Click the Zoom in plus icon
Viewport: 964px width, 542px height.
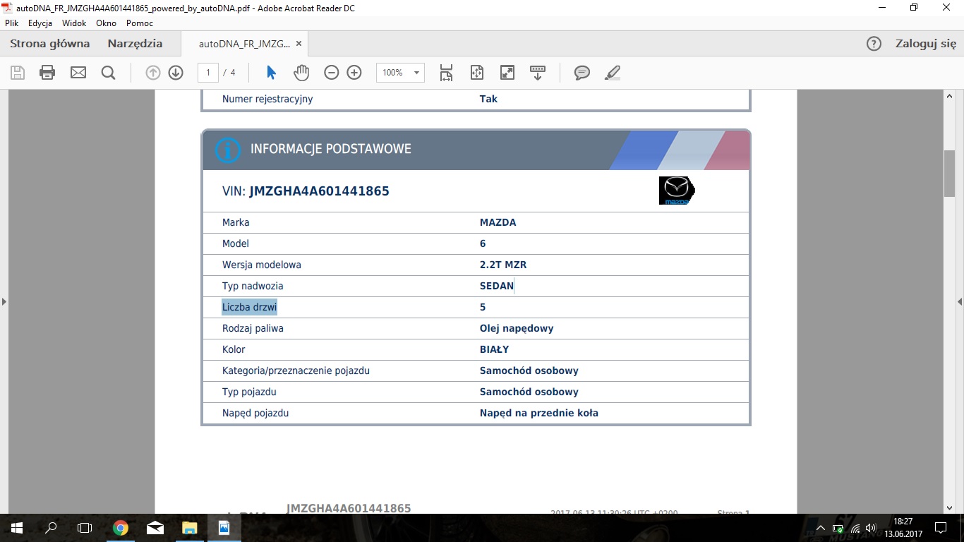pos(354,73)
